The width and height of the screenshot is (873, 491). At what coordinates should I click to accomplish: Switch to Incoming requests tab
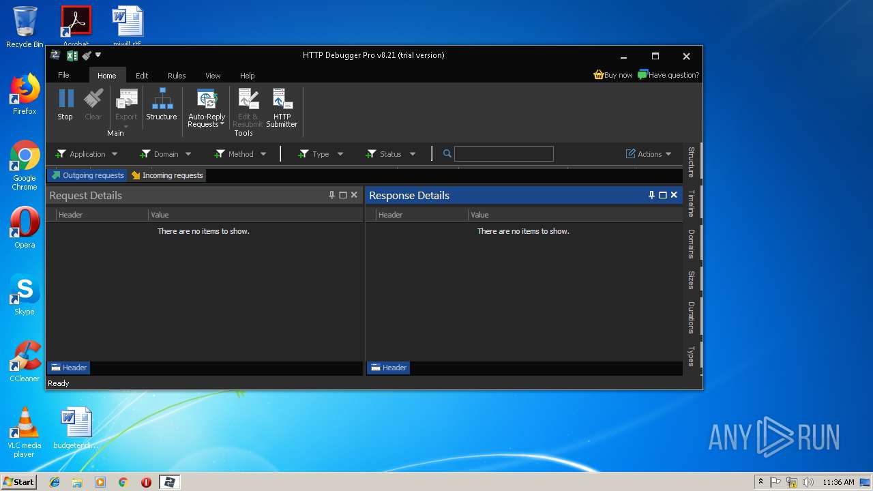pyautogui.click(x=167, y=175)
